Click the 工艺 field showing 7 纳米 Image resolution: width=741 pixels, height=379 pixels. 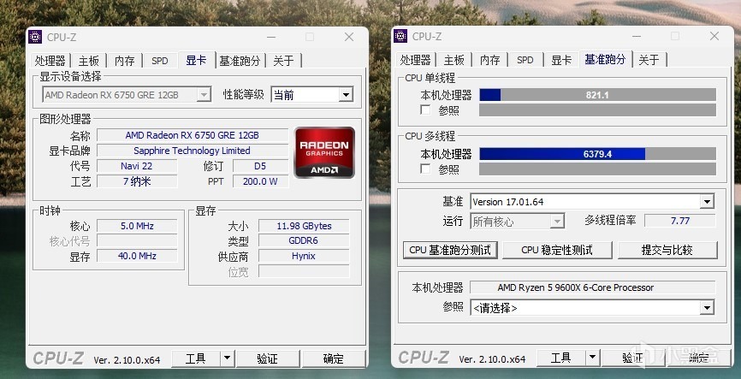pyautogui.click(x=137, y=181)
